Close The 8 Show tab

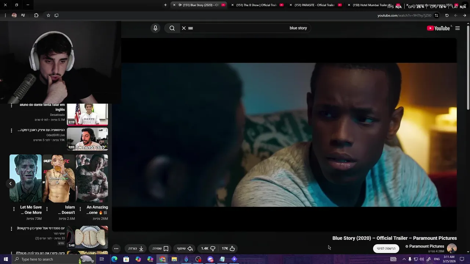[x=232, y=5]
